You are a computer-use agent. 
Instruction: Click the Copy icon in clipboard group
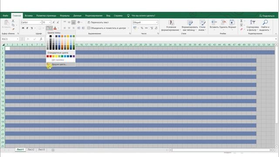[13, 25]
